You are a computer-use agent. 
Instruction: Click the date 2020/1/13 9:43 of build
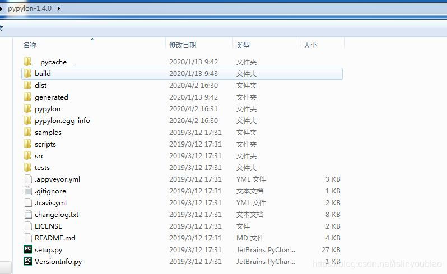(193, 73)
